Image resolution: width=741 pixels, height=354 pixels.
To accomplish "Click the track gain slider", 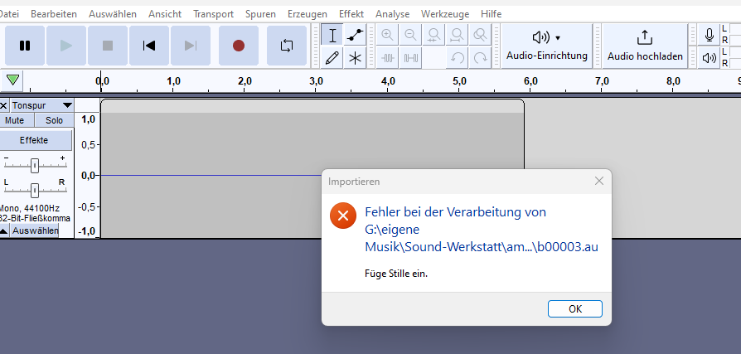I will coord(34,165).
